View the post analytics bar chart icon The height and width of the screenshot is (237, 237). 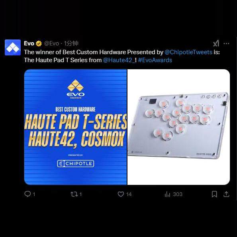167,194
